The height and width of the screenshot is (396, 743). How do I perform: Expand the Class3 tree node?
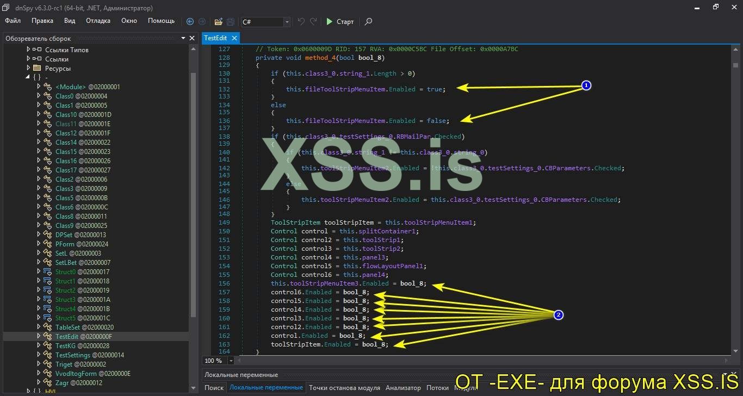(39, 189)
